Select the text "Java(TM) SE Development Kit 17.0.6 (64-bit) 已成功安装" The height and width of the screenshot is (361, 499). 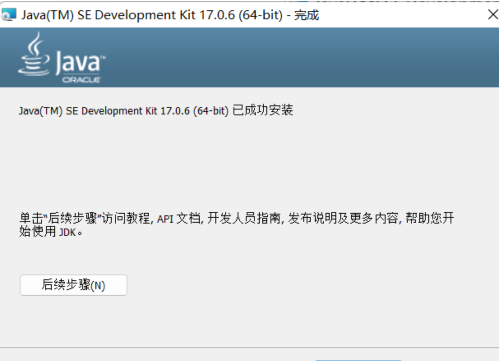[x=156, y=111]
